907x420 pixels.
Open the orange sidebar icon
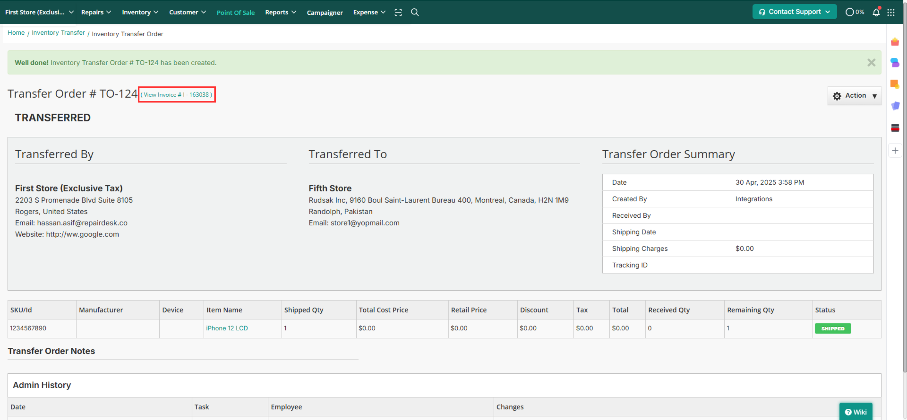[895, 84]
